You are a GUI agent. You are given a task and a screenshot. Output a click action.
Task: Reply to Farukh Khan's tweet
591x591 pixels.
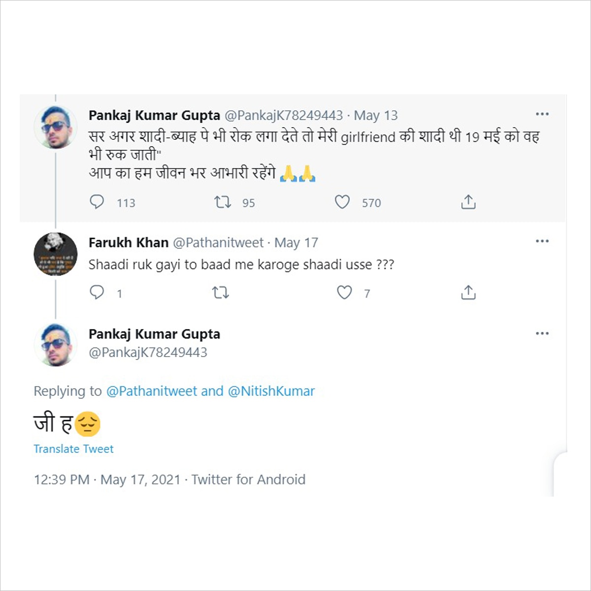pyautogui.click(x=98, y=292)
